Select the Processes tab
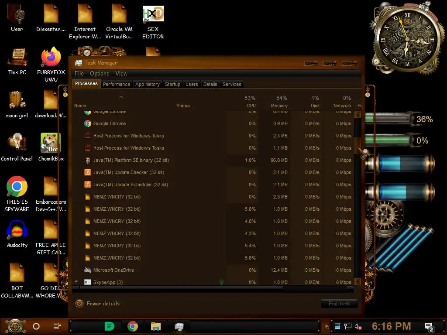 pyautogui.click(x=86, y=83)
